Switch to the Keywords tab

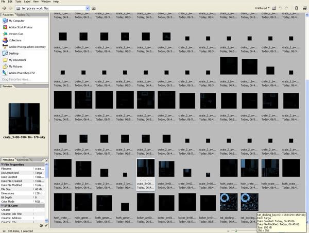[23, 160]
